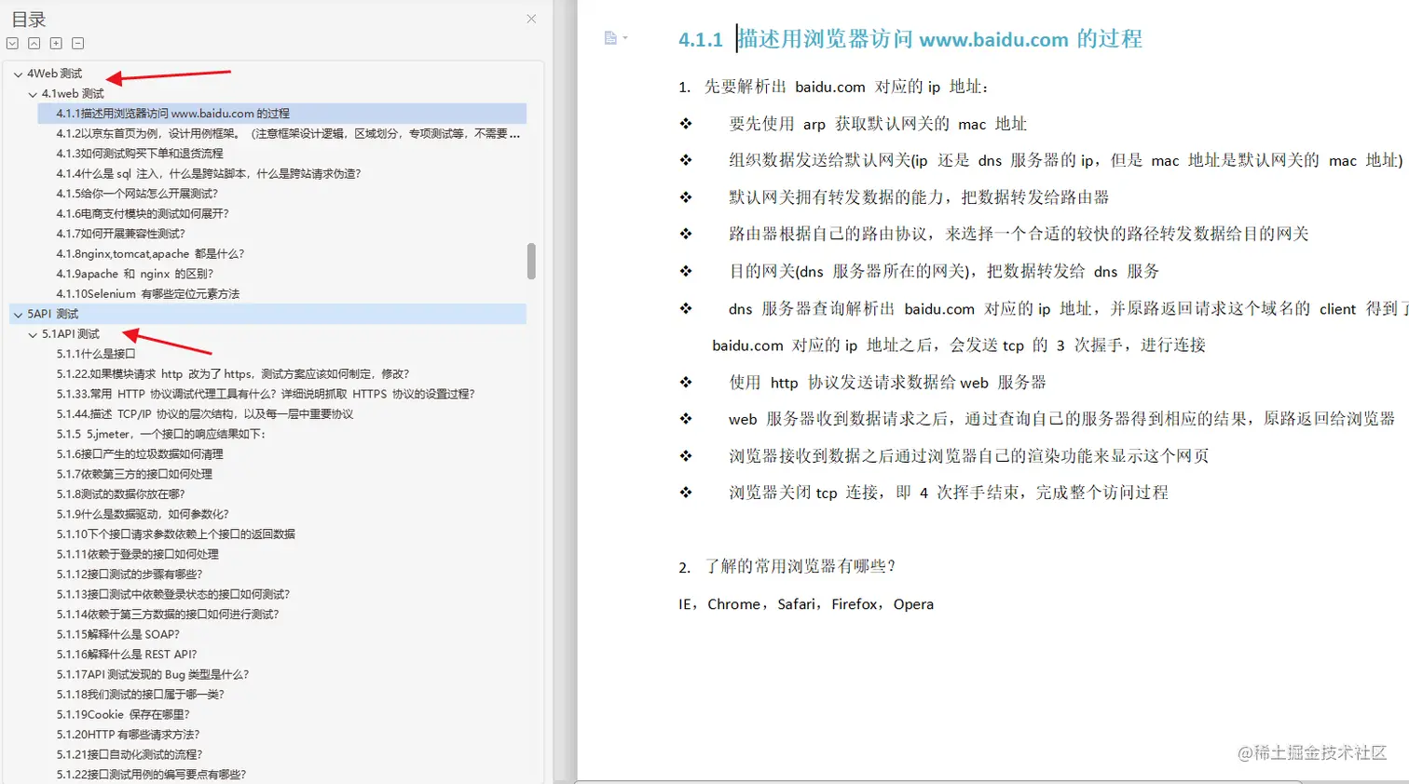Collapse the 4.1web 测试 node

click(x=33, y=94)
